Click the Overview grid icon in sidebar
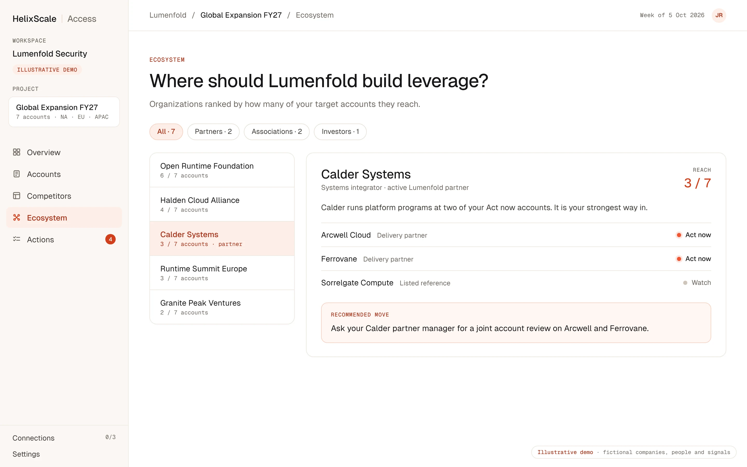This screenshot has width=747, height=467. pyautogui.click(x=17, y=152)
